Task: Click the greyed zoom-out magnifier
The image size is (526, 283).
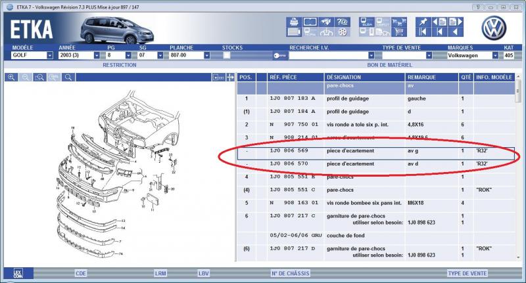Action: coord(26,77)
